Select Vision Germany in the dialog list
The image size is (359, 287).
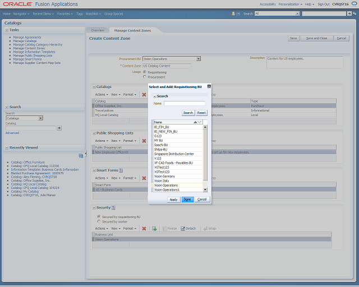coord(177,176)
